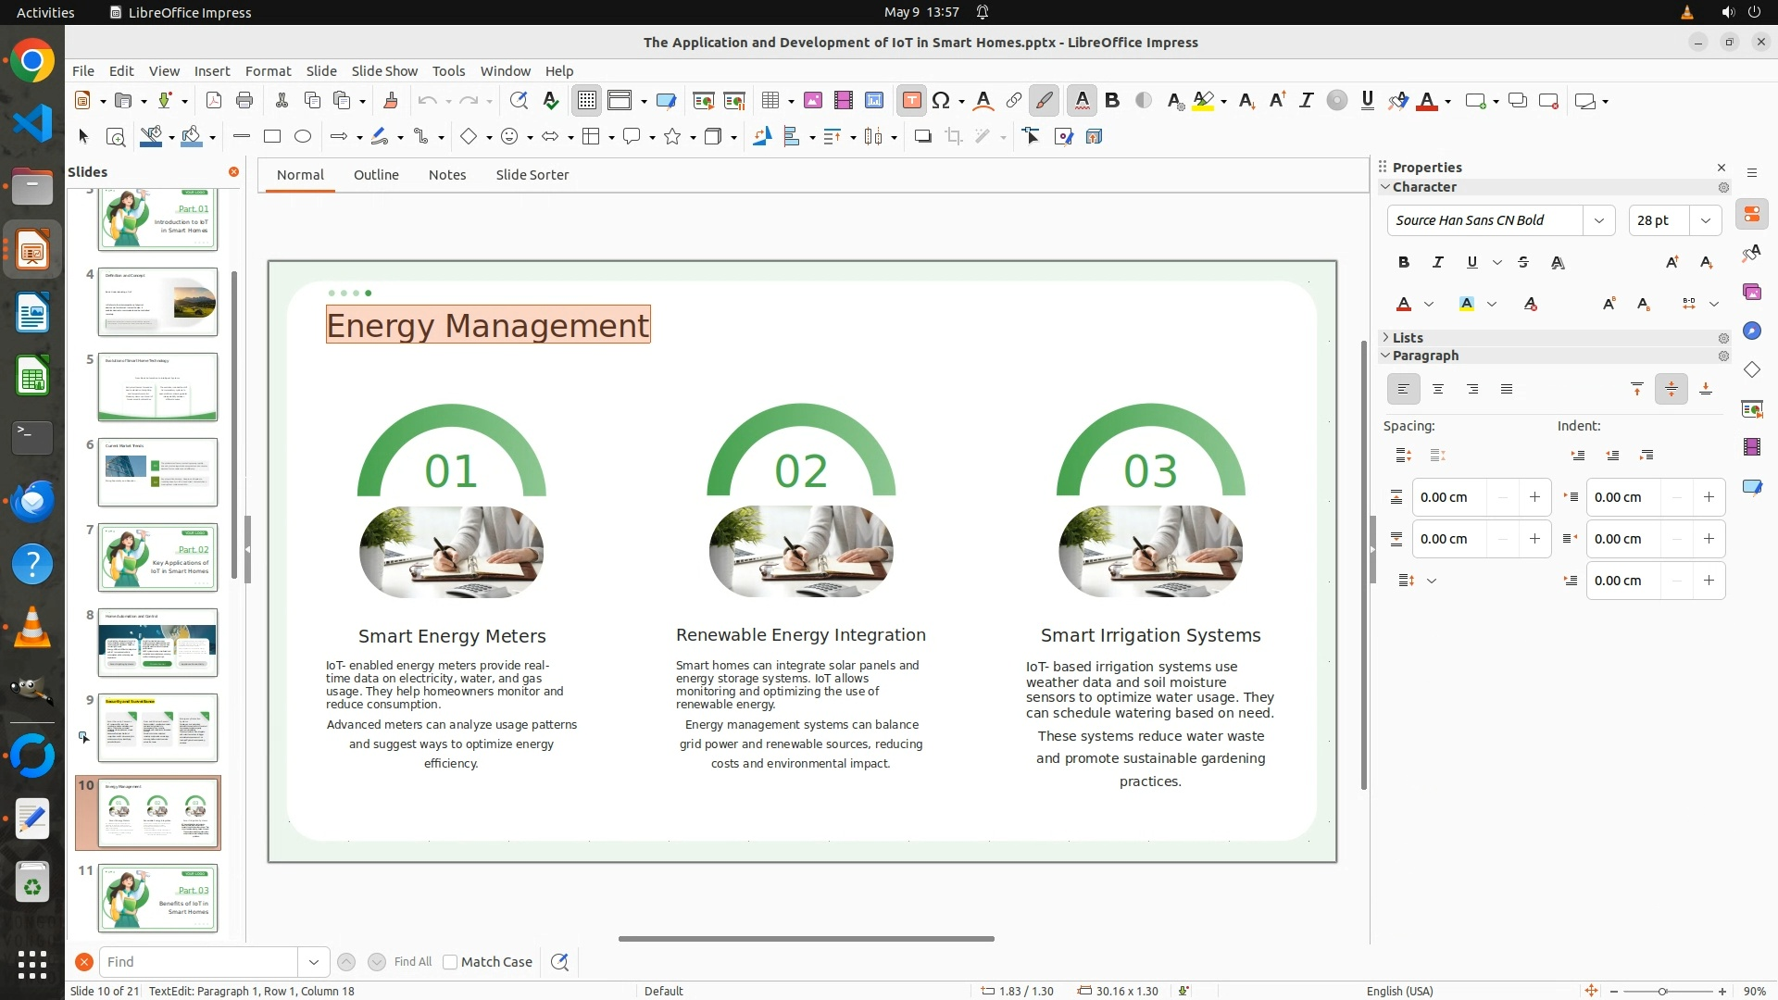Click the Insert Special Character icon

(941, 101)
